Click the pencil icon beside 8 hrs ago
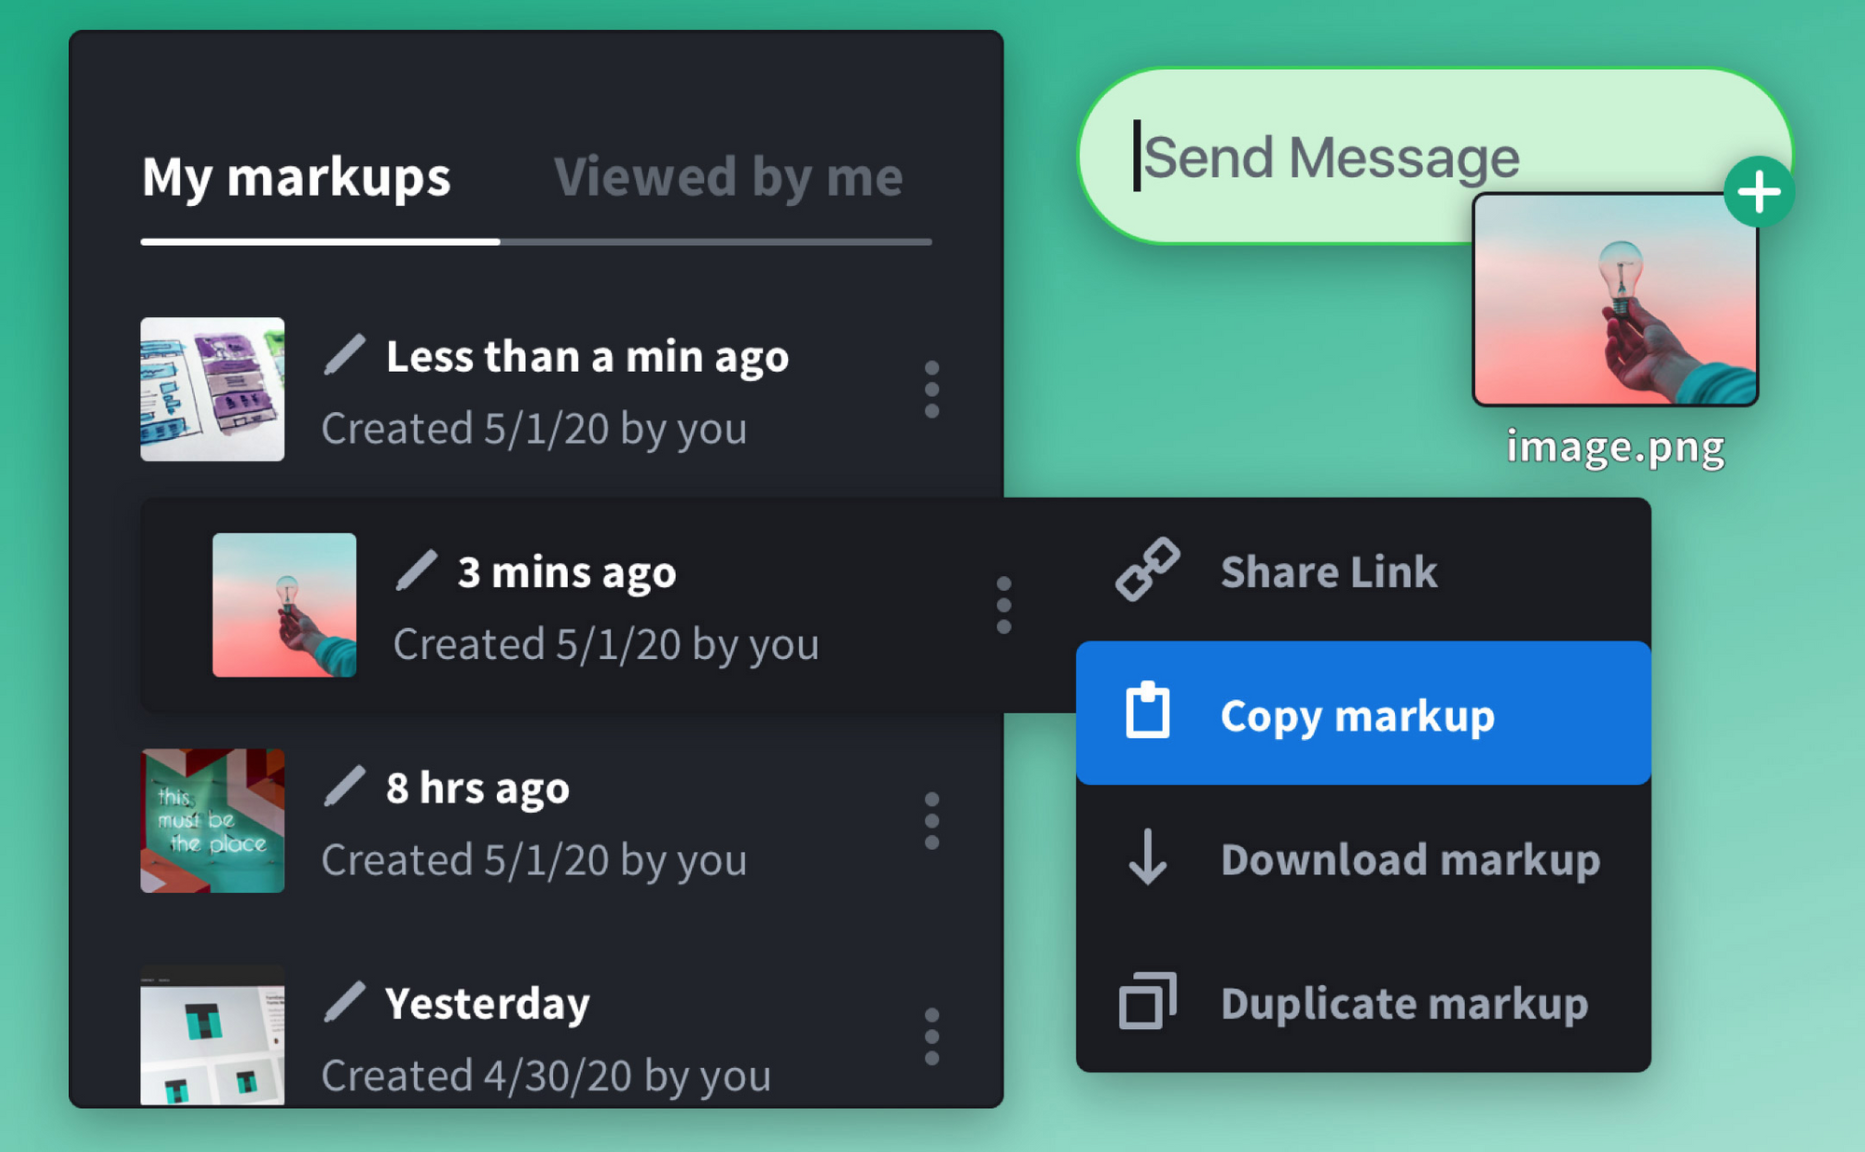Viewport: 1865px width, 1152px height. [344, 786]
